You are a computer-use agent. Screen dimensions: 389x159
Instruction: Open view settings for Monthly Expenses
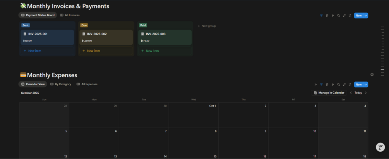tap(350, 84)
